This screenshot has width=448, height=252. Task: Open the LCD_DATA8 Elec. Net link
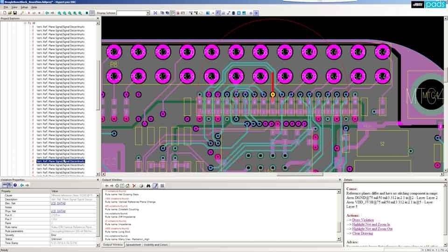pyautogui.click(x=58, y=203)
